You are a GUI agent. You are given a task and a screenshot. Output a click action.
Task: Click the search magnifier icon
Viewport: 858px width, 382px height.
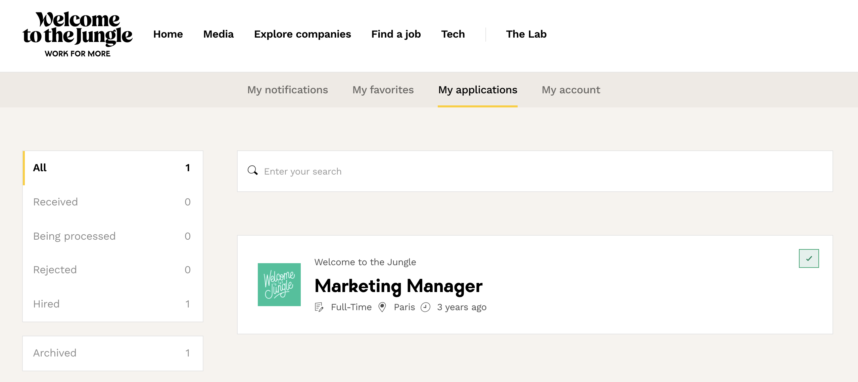tap(252, 171)
